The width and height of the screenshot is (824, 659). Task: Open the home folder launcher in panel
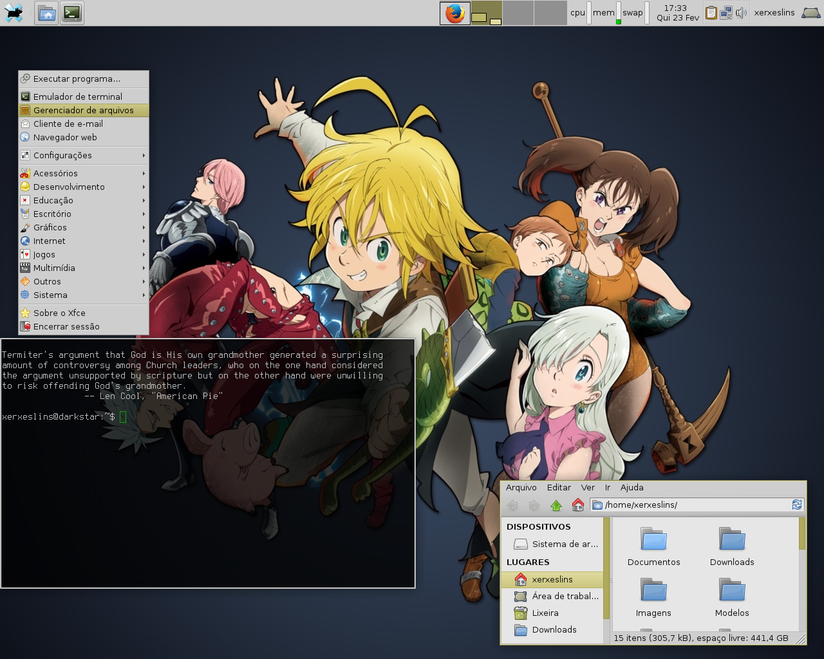point(47,13)
